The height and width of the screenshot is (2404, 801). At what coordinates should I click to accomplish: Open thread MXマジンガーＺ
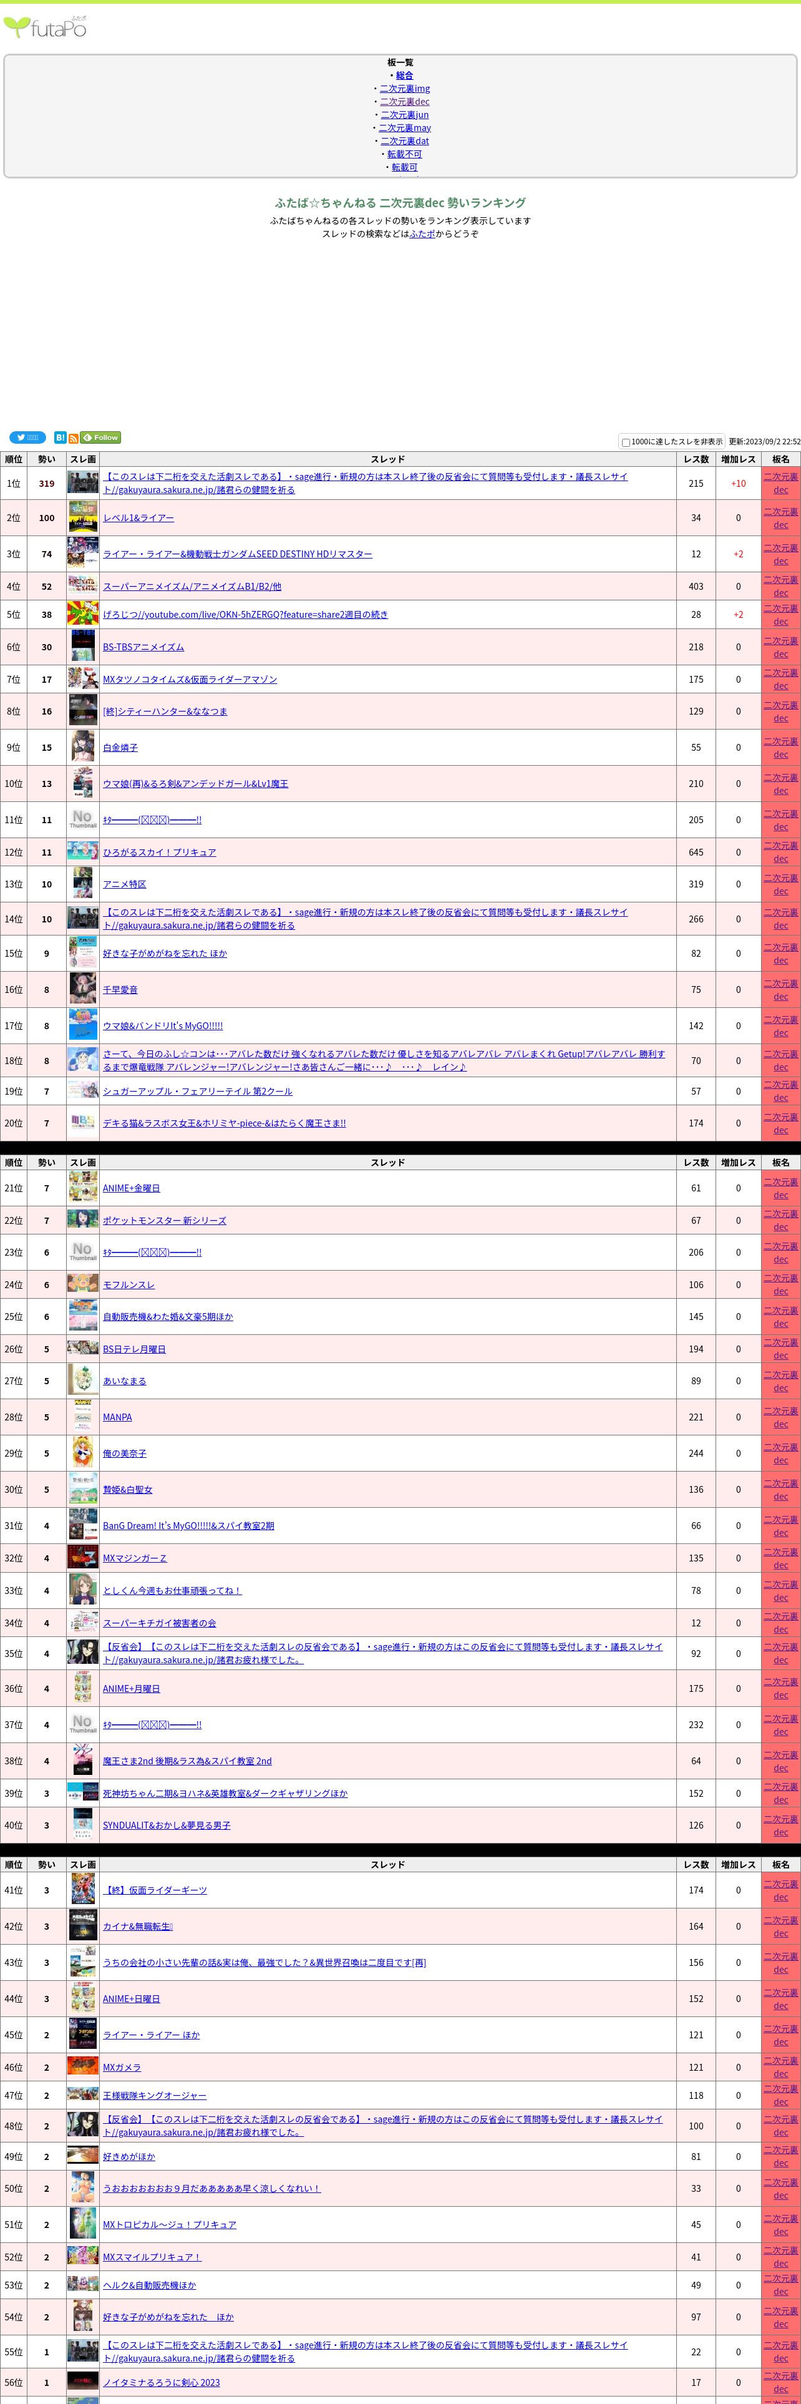tap(134, 1558)
